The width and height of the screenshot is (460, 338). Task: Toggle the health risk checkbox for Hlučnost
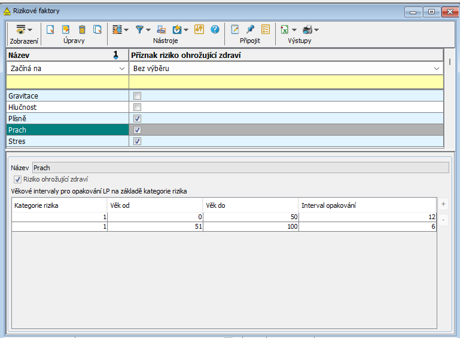[x=137, y=107]
